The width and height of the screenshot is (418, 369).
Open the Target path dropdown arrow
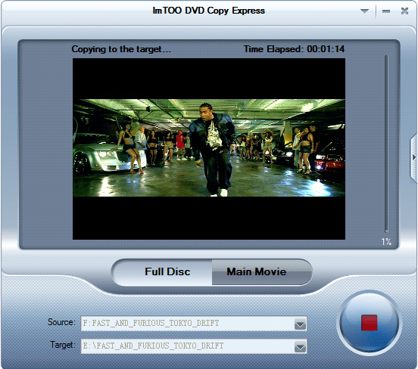point(300,347)
